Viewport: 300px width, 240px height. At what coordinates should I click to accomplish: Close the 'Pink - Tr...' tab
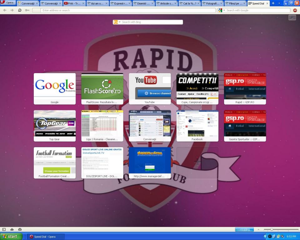(x=83, y=3)
